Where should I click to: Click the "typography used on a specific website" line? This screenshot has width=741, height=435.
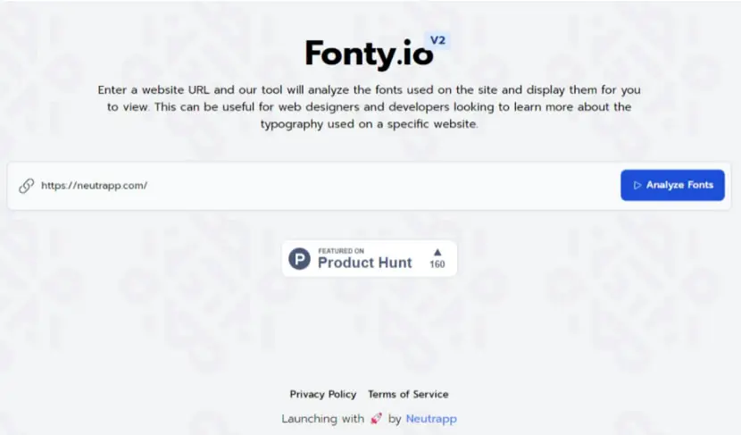click(x=369, y=124)
